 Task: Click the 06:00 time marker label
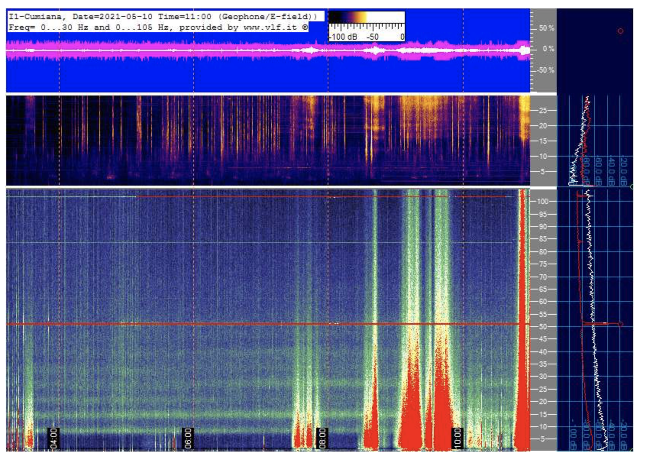click(x=187, y=438)
